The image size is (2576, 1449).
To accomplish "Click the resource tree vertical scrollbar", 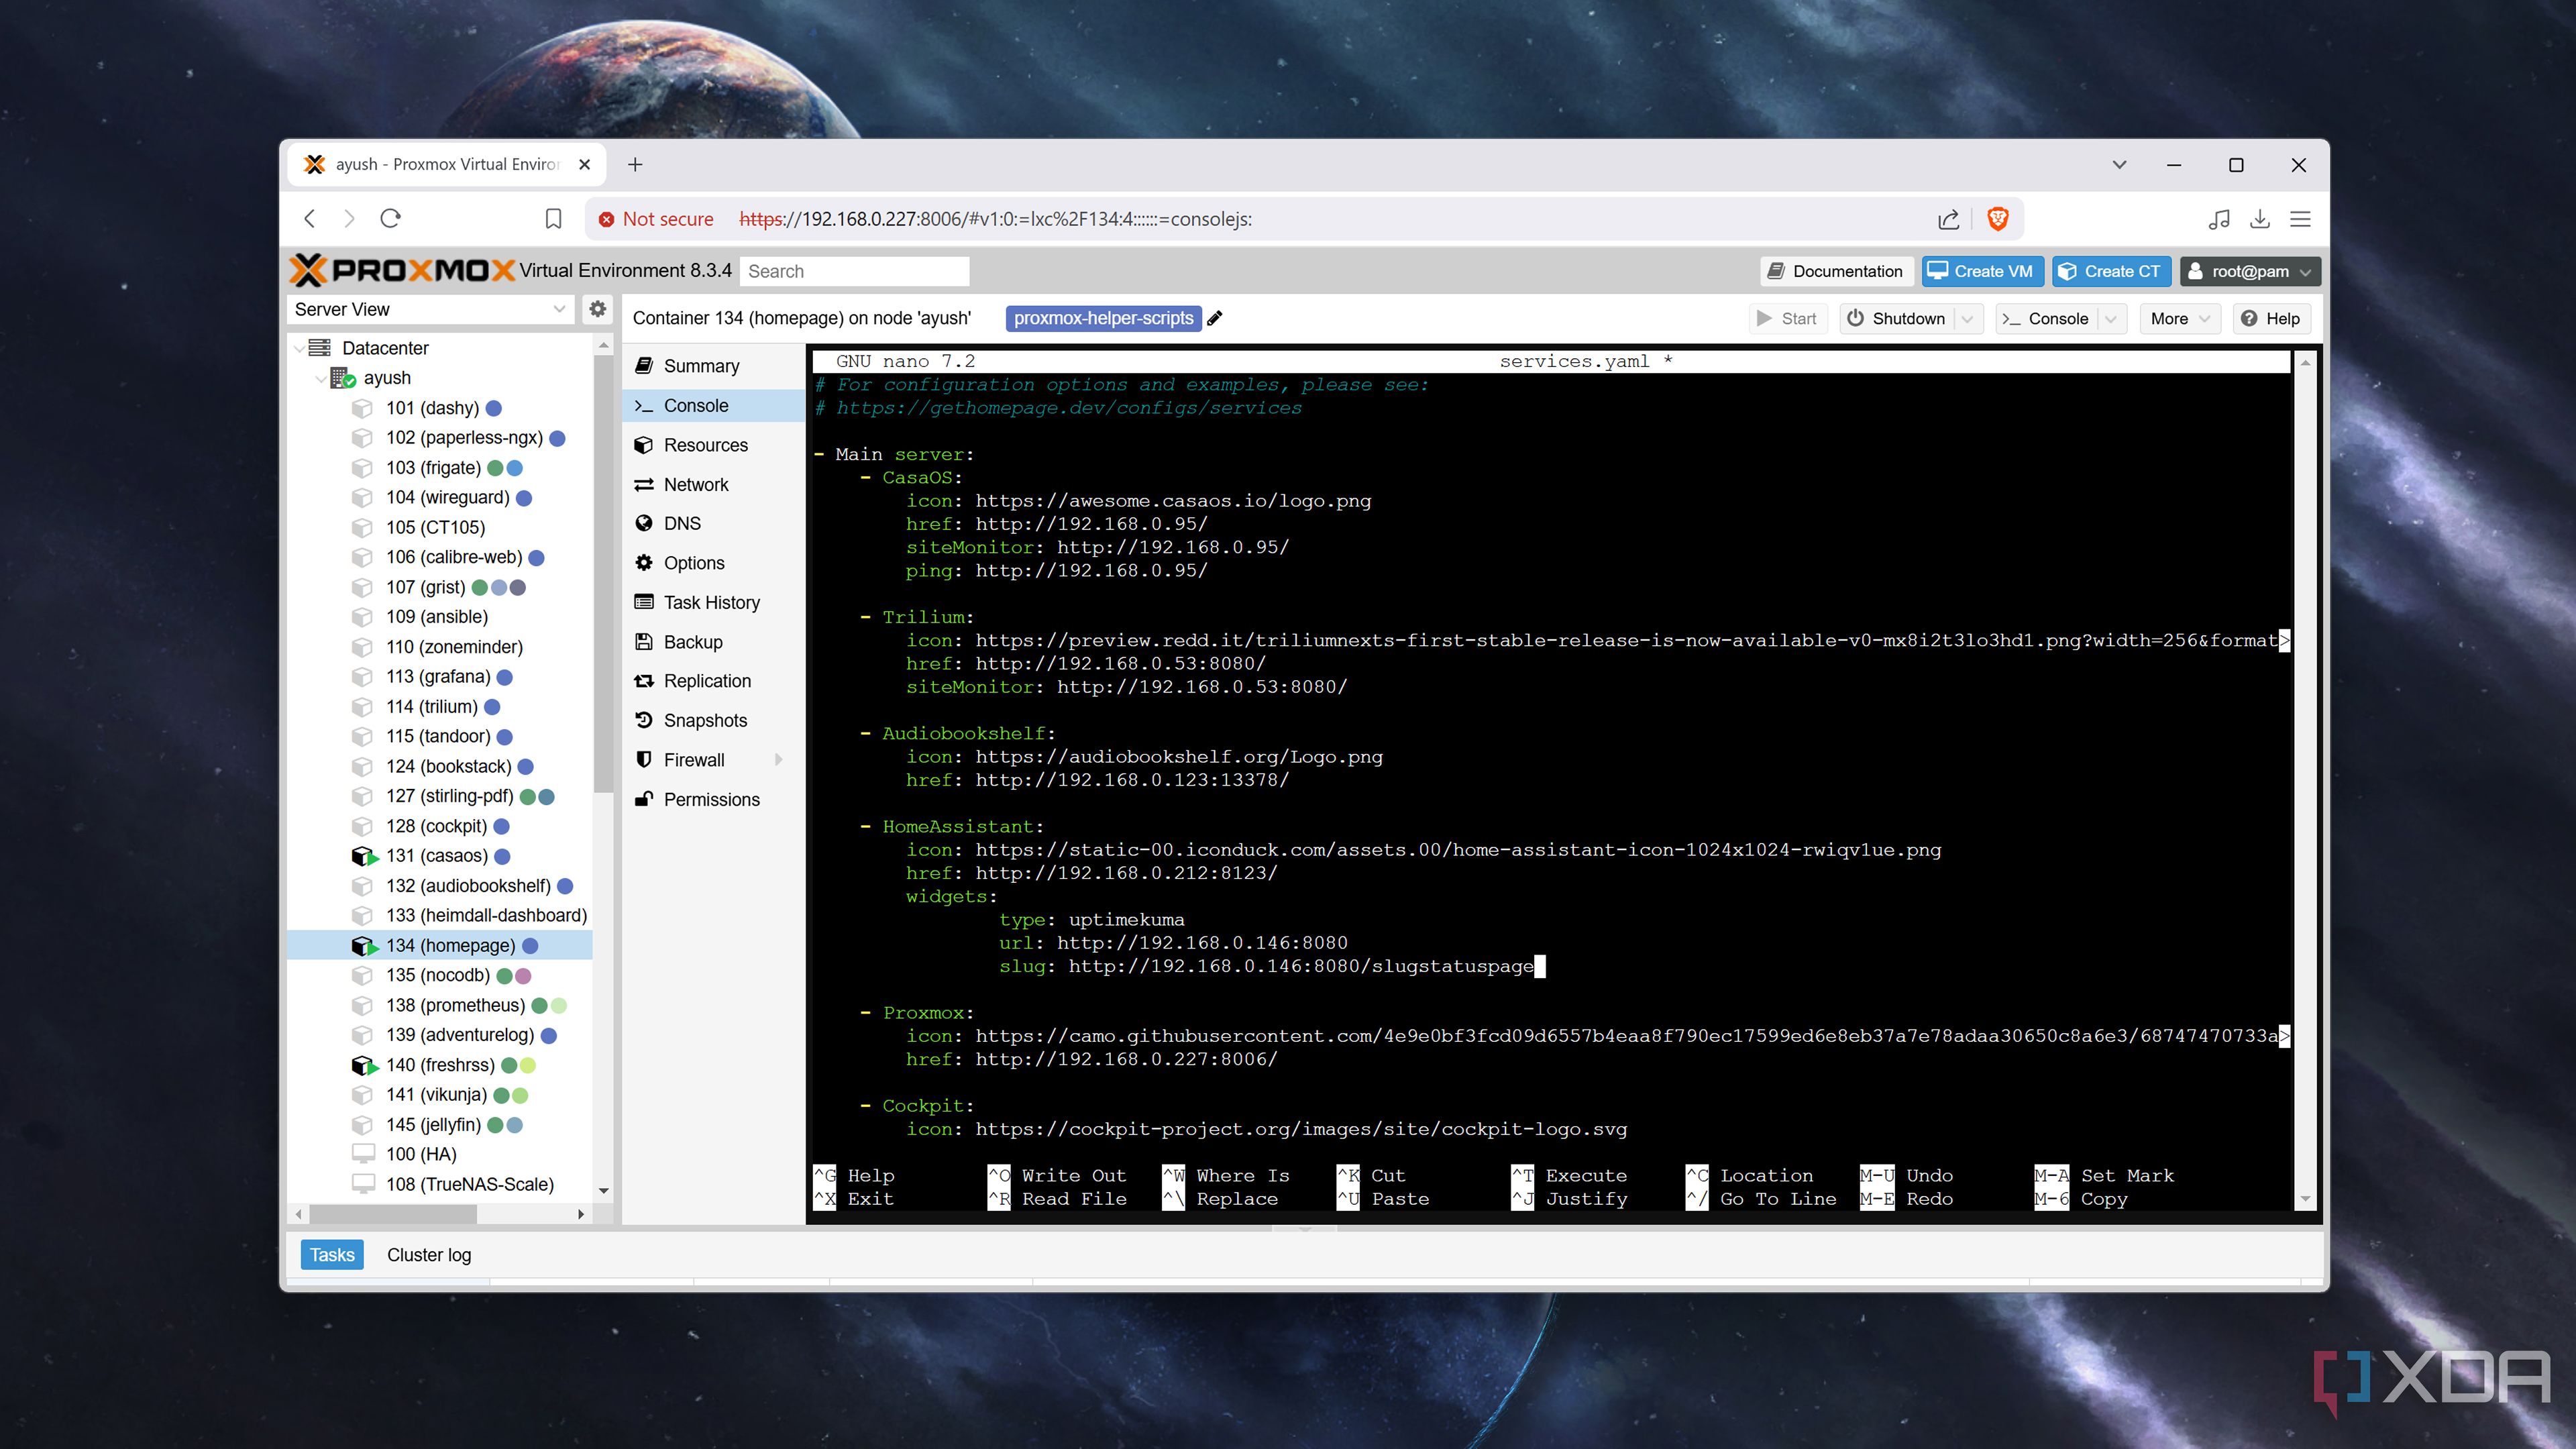I will tap(603, 575).
